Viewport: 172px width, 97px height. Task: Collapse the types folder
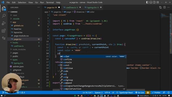pos(15,60)
